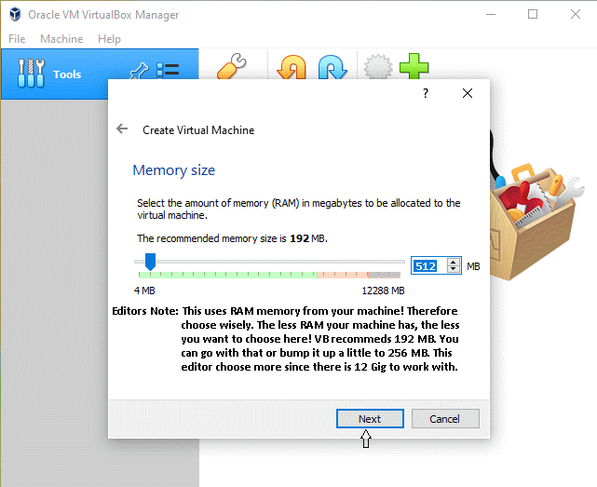Open the Help menu
The image size is (597, 487).
pyautogui.click(x=109, y=39)
